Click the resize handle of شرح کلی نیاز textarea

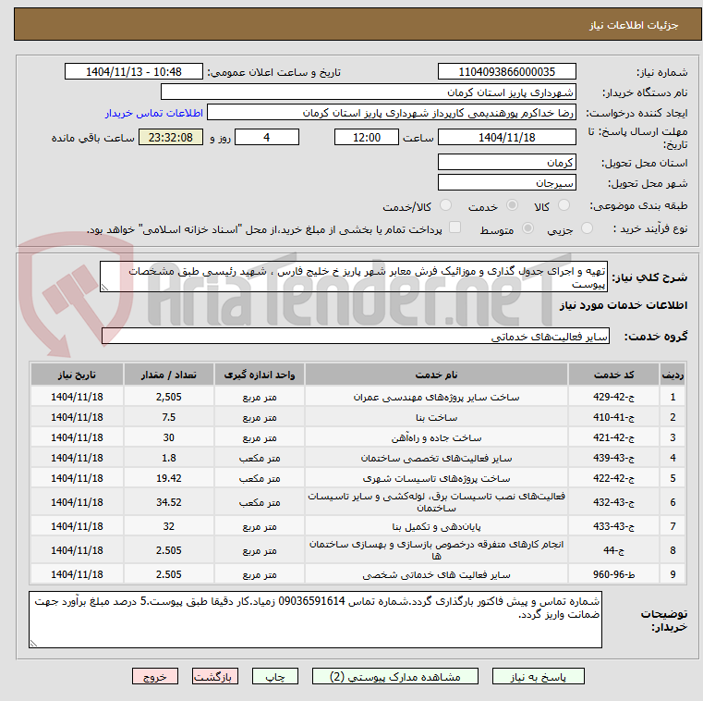coord(104,289)
